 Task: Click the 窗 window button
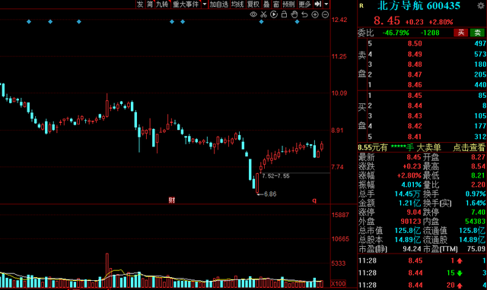click(x=276, y=4)
